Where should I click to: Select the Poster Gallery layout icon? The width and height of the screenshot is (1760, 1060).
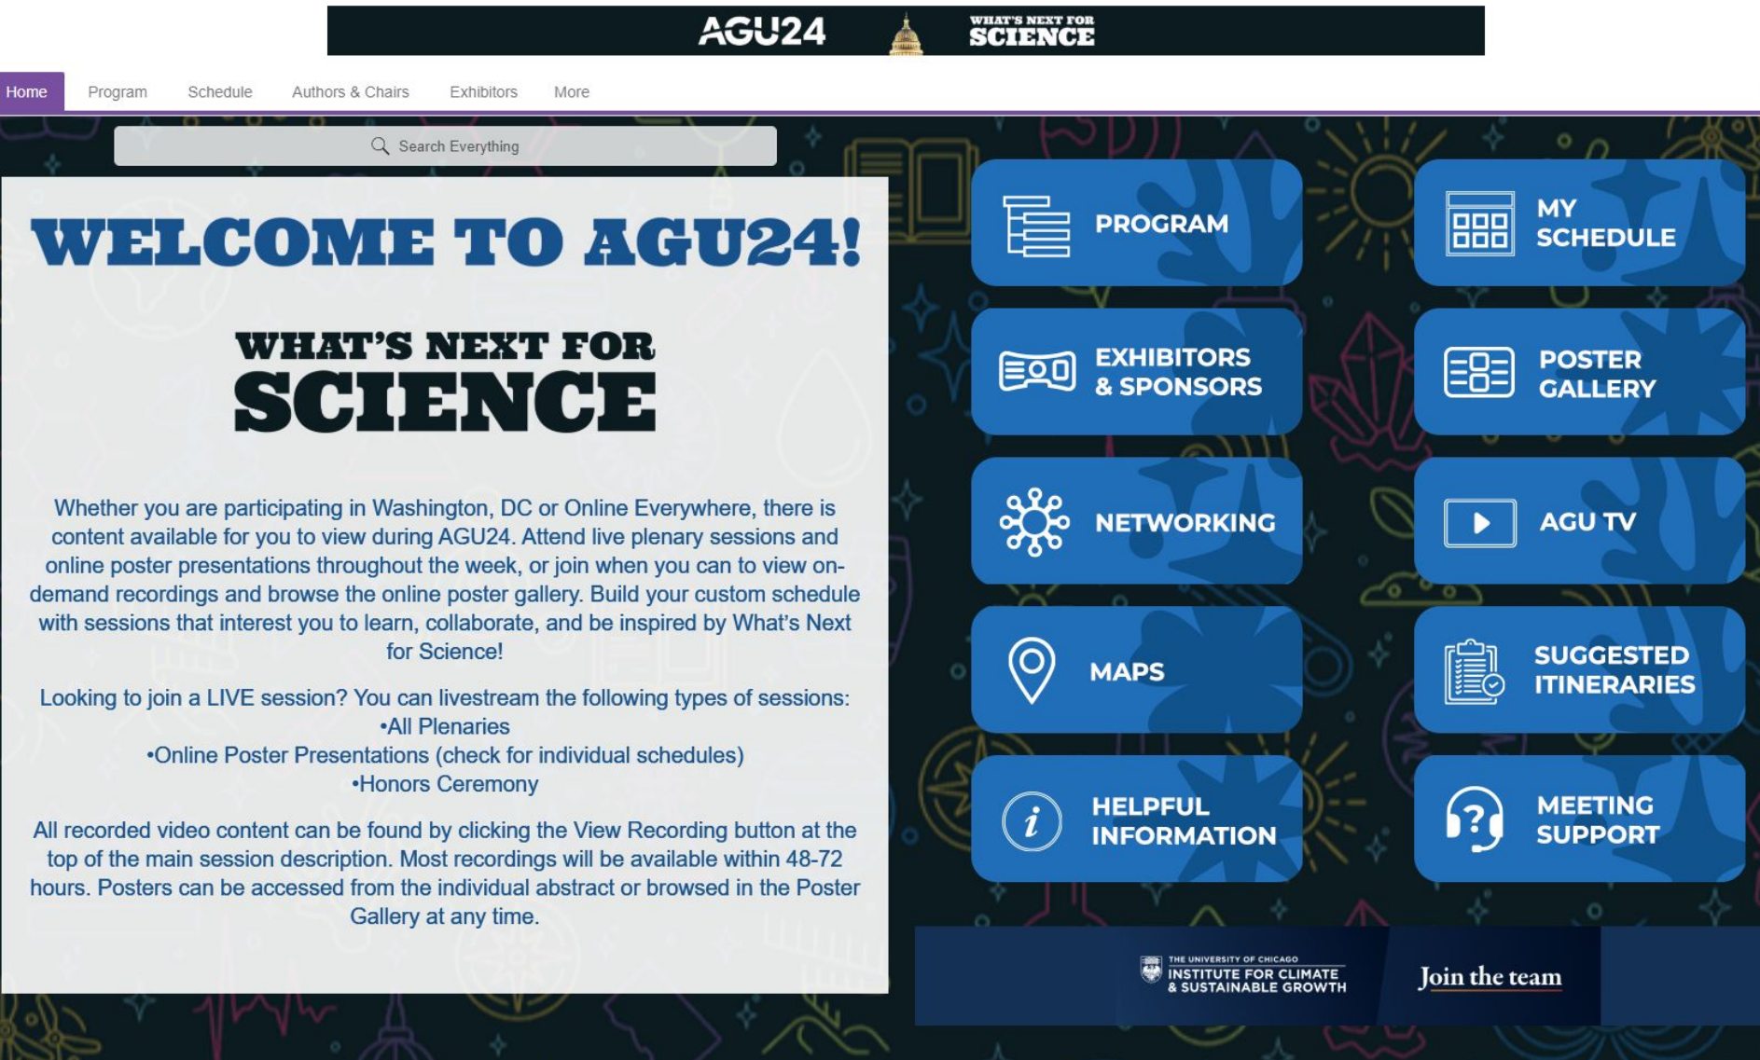(x=1478, y=372)
